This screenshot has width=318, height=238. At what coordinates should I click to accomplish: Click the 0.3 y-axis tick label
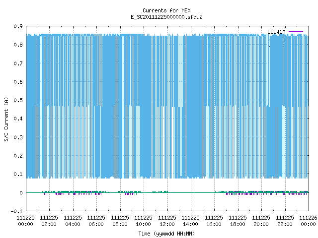tap(18, 137)
